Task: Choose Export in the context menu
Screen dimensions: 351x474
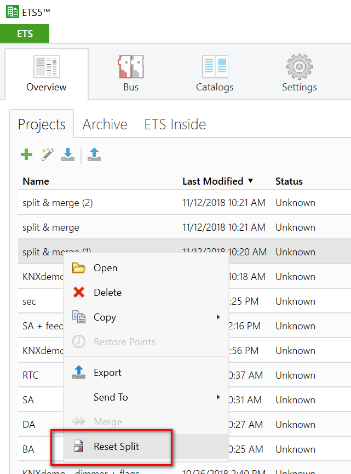Action: (146, 373)
